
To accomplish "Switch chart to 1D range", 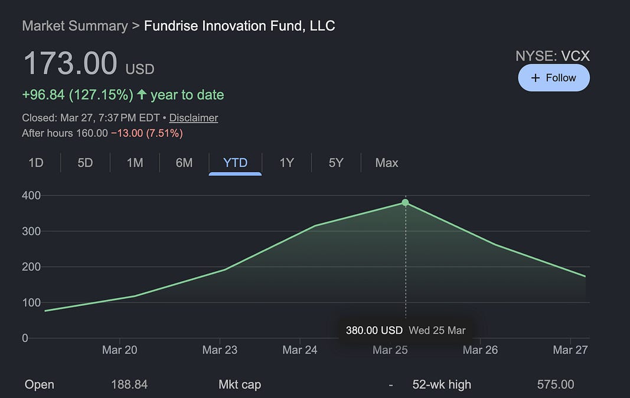I will (x=36, y=163).
